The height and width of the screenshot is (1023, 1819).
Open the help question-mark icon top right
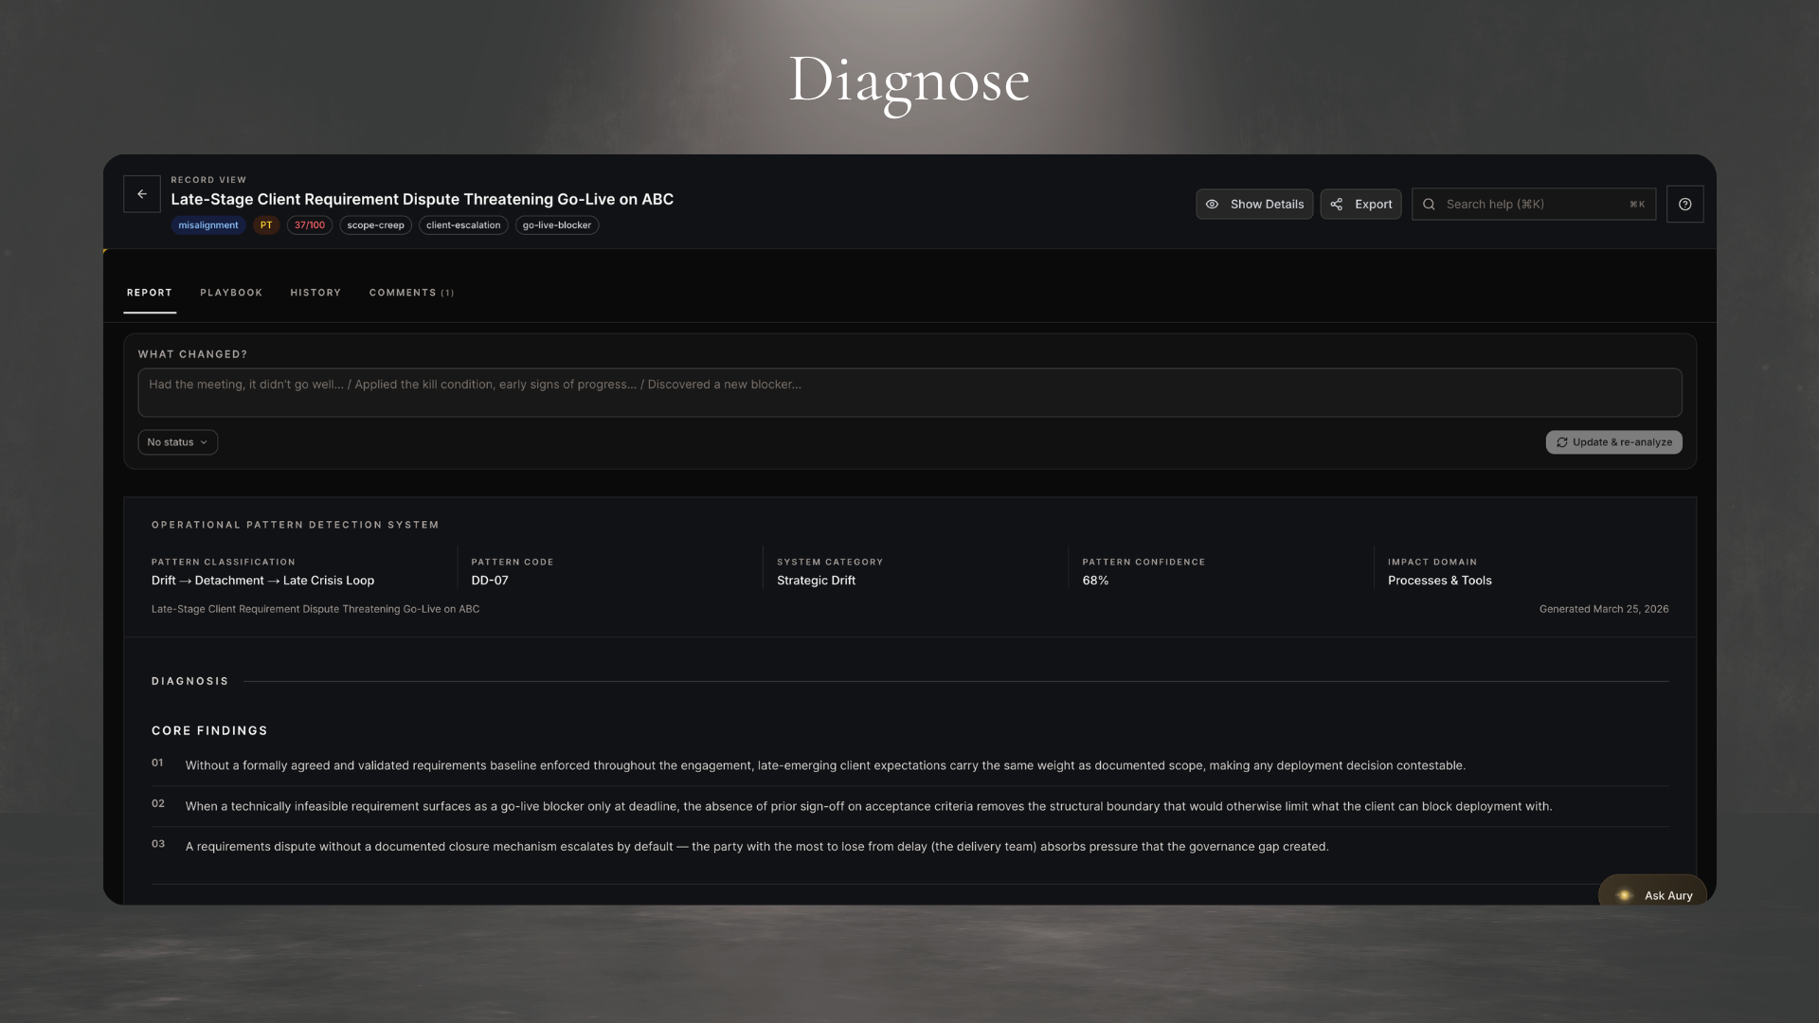click(1684, 204)
